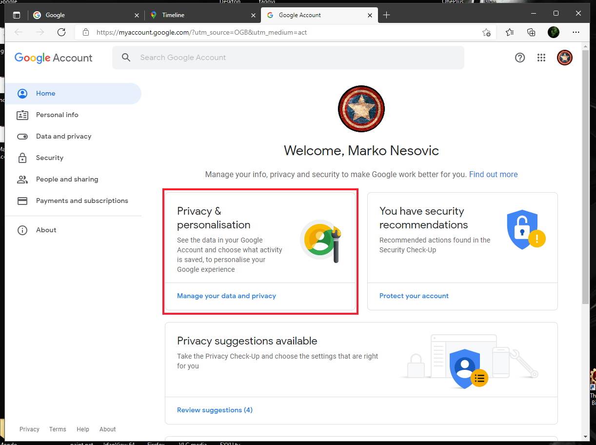The image size is (596, 445).
Task: Switch to the Google tab
Action: pyautogui.click(x=55, y=15)
